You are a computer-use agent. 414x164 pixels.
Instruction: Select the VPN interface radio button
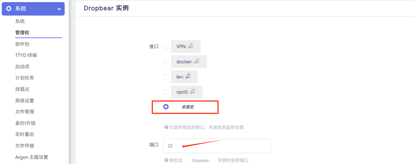(166, 46)
